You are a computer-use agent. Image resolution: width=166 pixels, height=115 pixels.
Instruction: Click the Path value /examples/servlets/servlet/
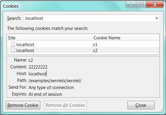click(55, 81)
